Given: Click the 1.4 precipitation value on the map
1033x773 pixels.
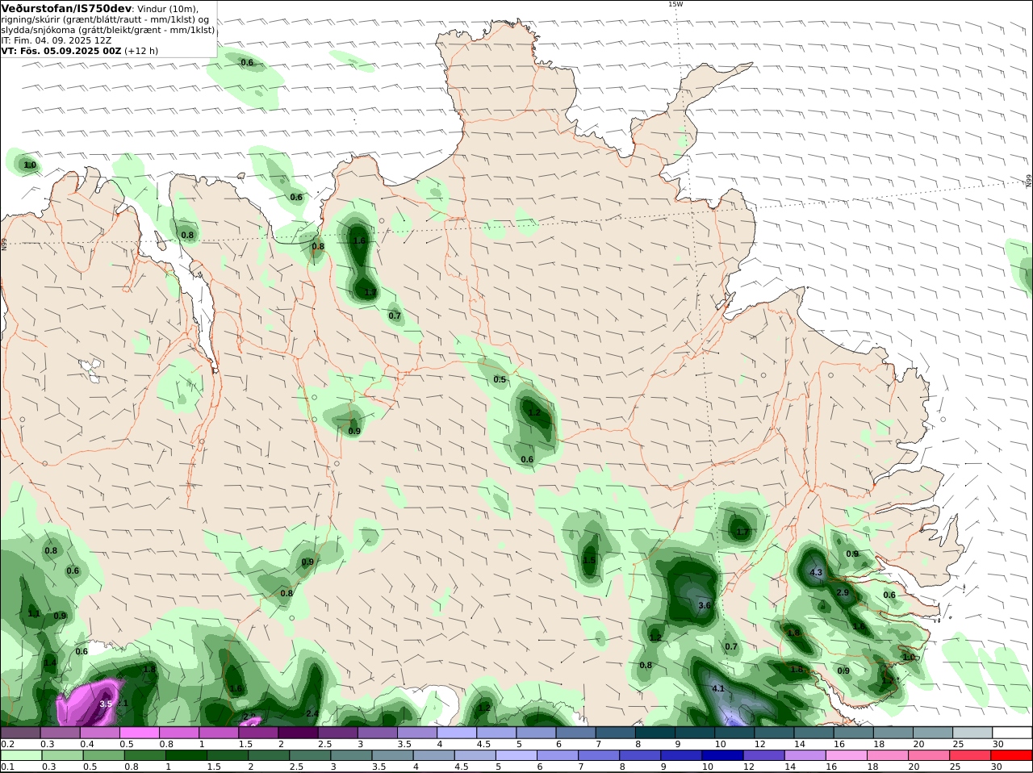Looking at the screenshot, I should 50,663.
